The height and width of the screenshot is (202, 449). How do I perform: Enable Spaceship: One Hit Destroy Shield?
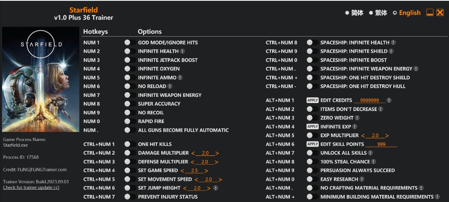(x=313, y=77)
